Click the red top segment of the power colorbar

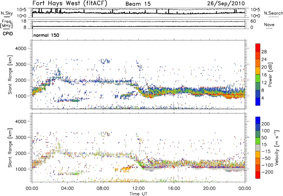[x=258, y=48]
